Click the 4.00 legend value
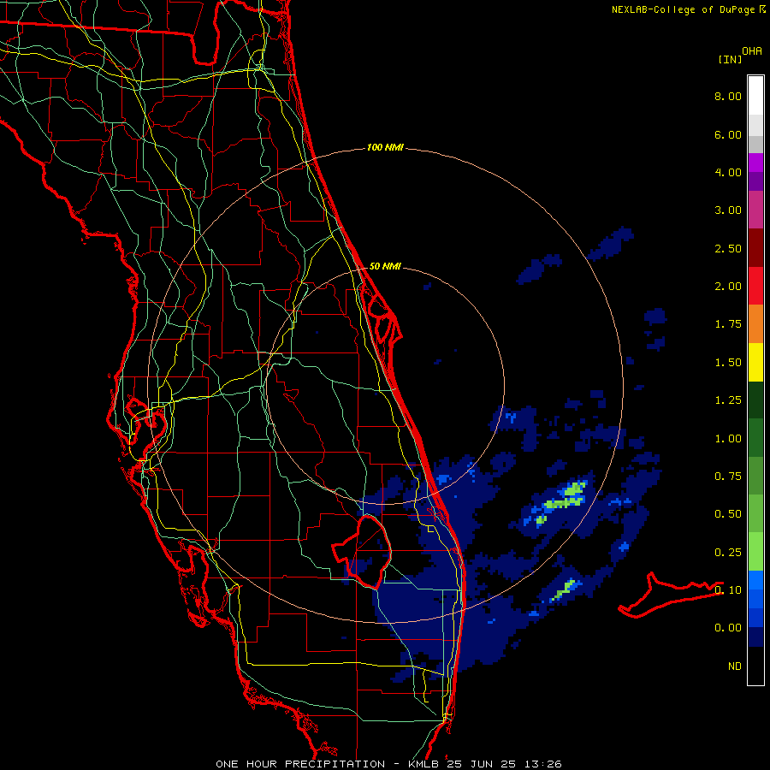This screenshot has width=770, height=770. point(728,172)
